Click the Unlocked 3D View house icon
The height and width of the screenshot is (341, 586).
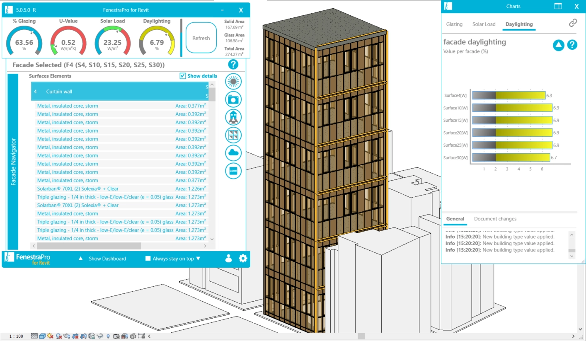click(92, 336)
